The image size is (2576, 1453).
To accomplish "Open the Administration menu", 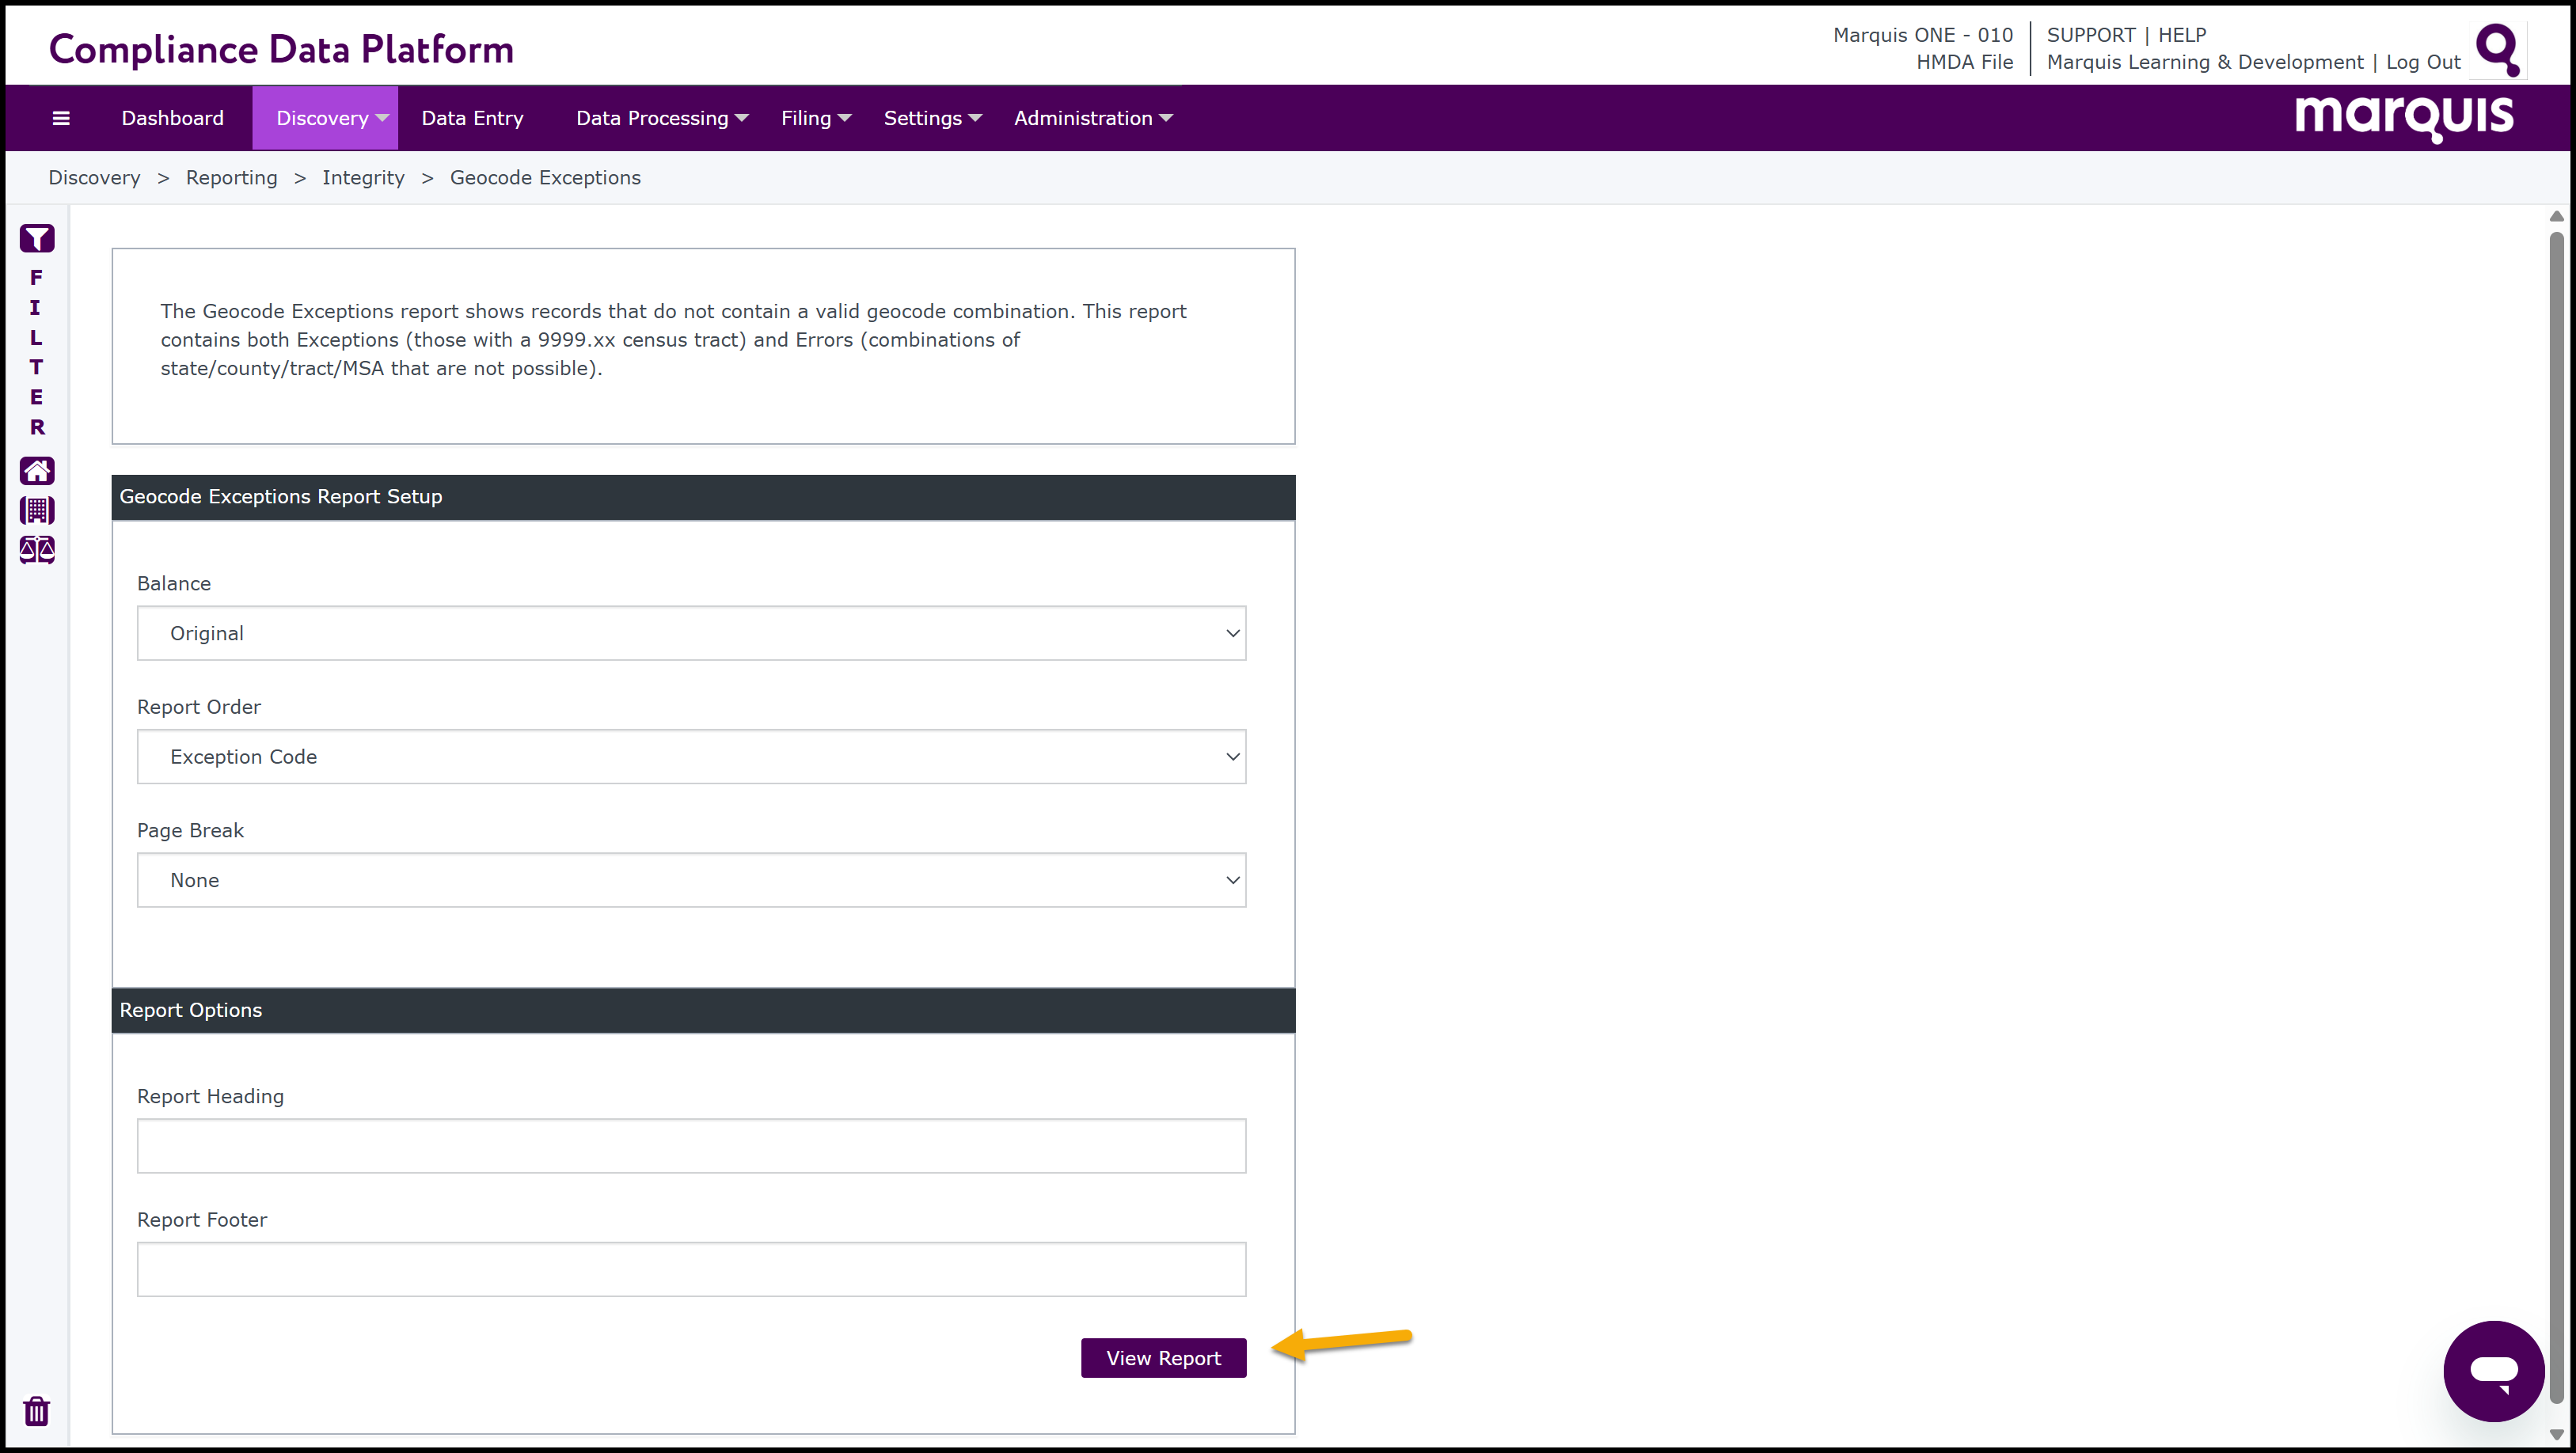I will click(1092, 118).
